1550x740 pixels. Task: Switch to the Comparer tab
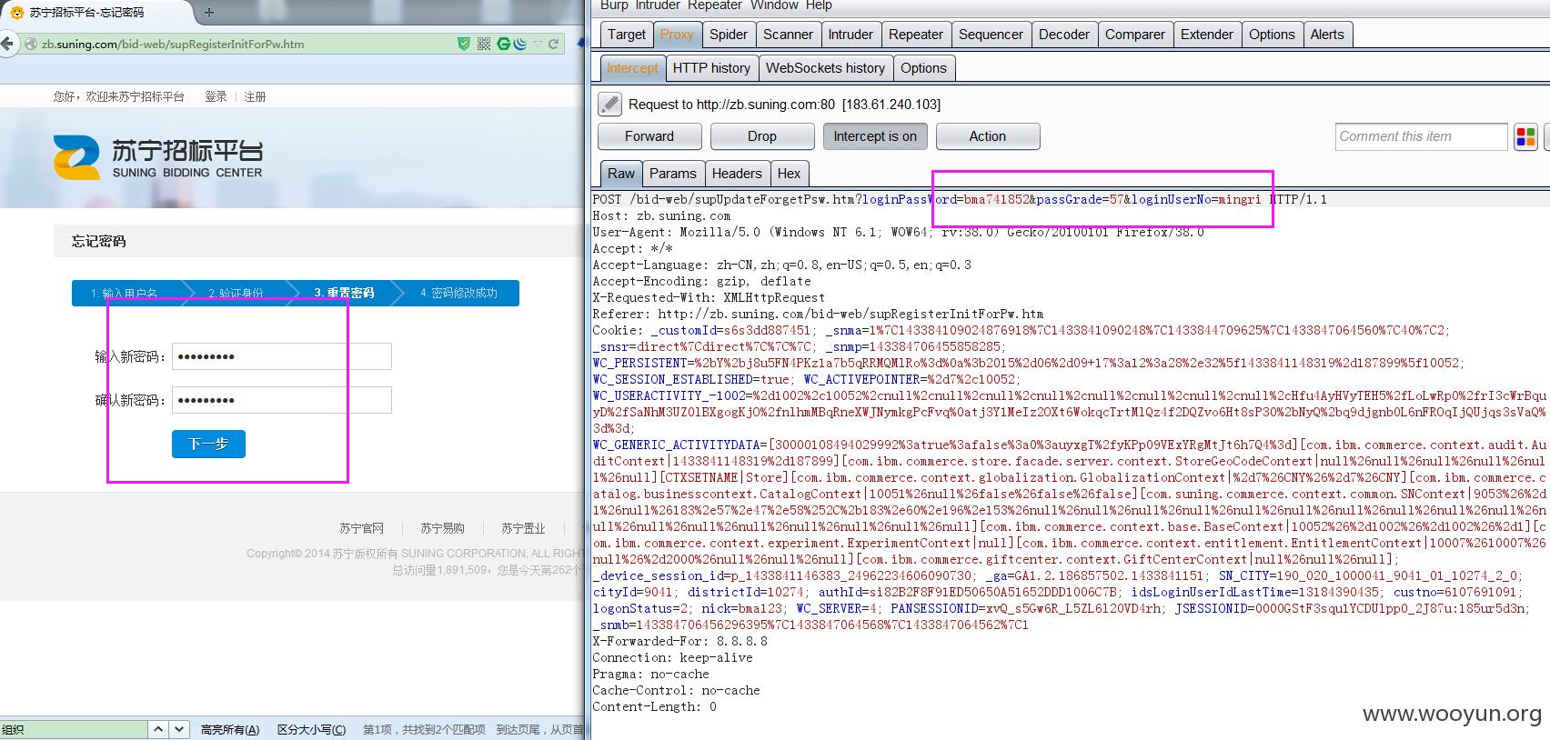(x=1135, y=35)
